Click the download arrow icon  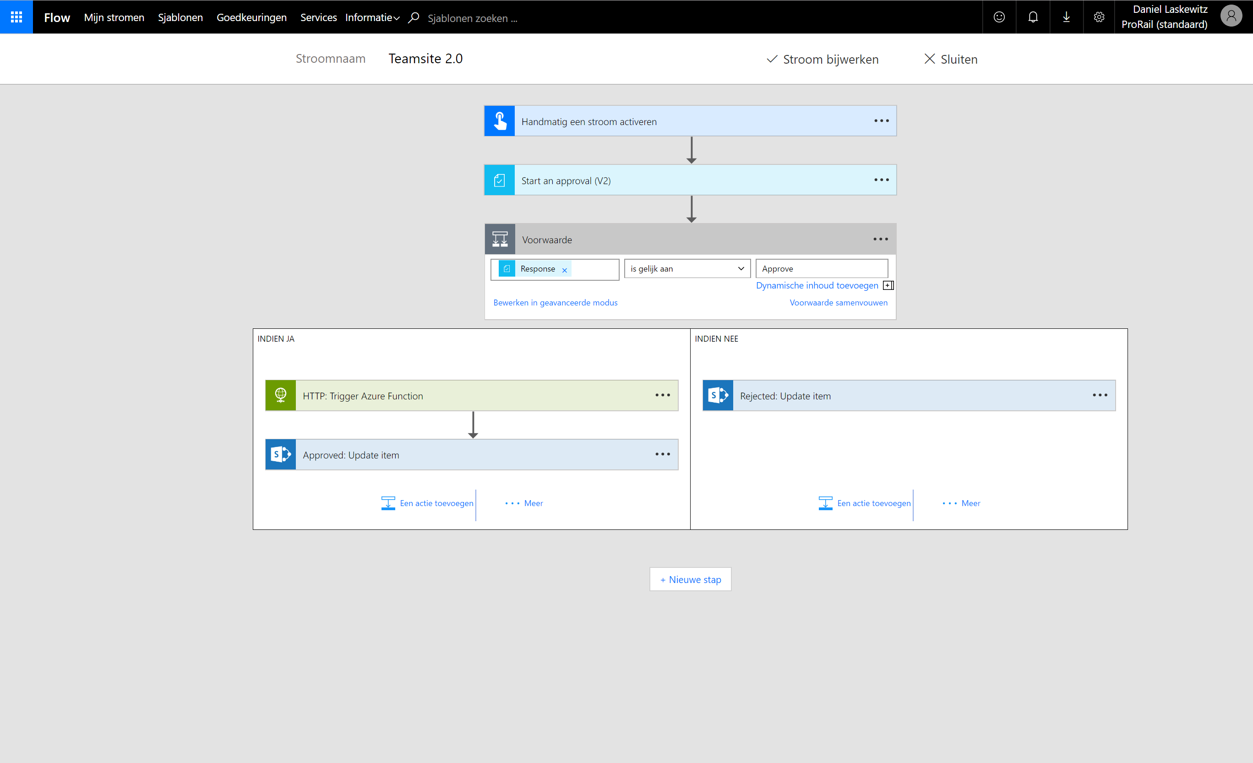coord(1066,17)
